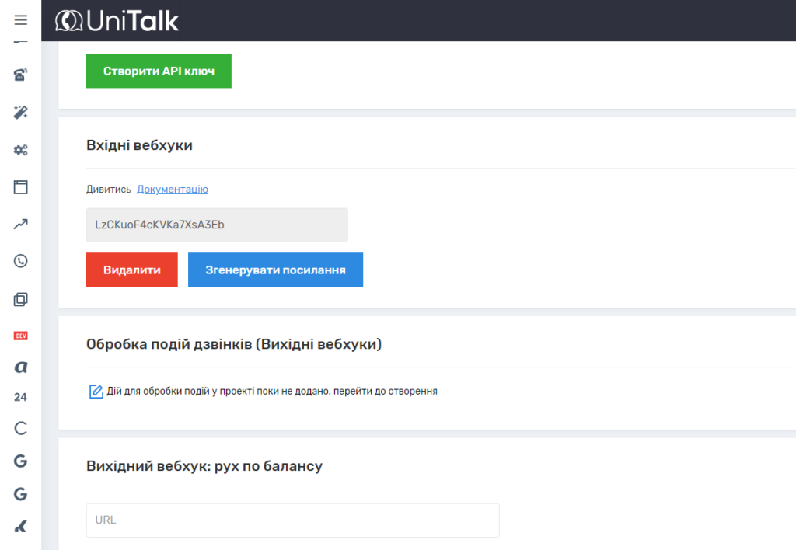Click 'Згенерувати посилання' button
This screenshot has width=796, height=550.
pos(276,270)
